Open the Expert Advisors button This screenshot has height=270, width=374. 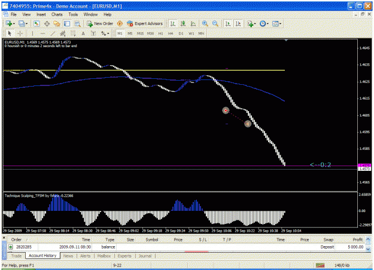(x=145, y=23)
